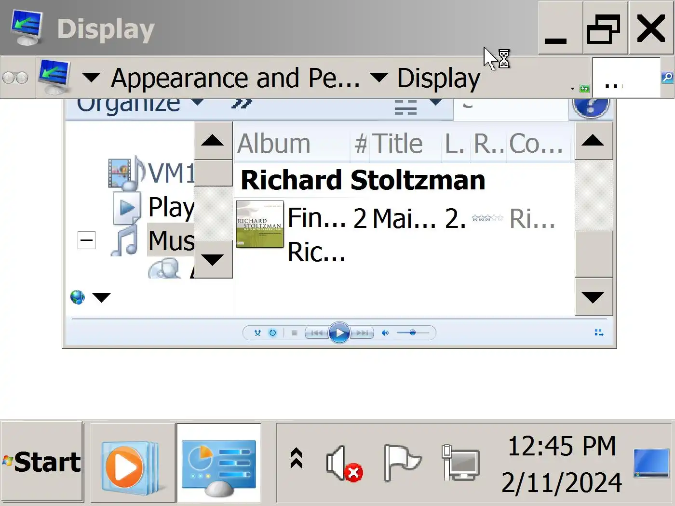Select the Music tree item

(171, 240)
